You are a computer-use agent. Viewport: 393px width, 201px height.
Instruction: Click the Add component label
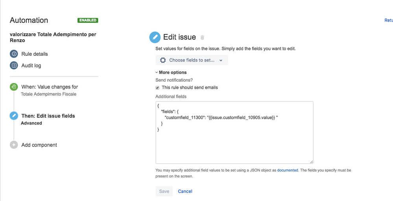coord(39,145)
